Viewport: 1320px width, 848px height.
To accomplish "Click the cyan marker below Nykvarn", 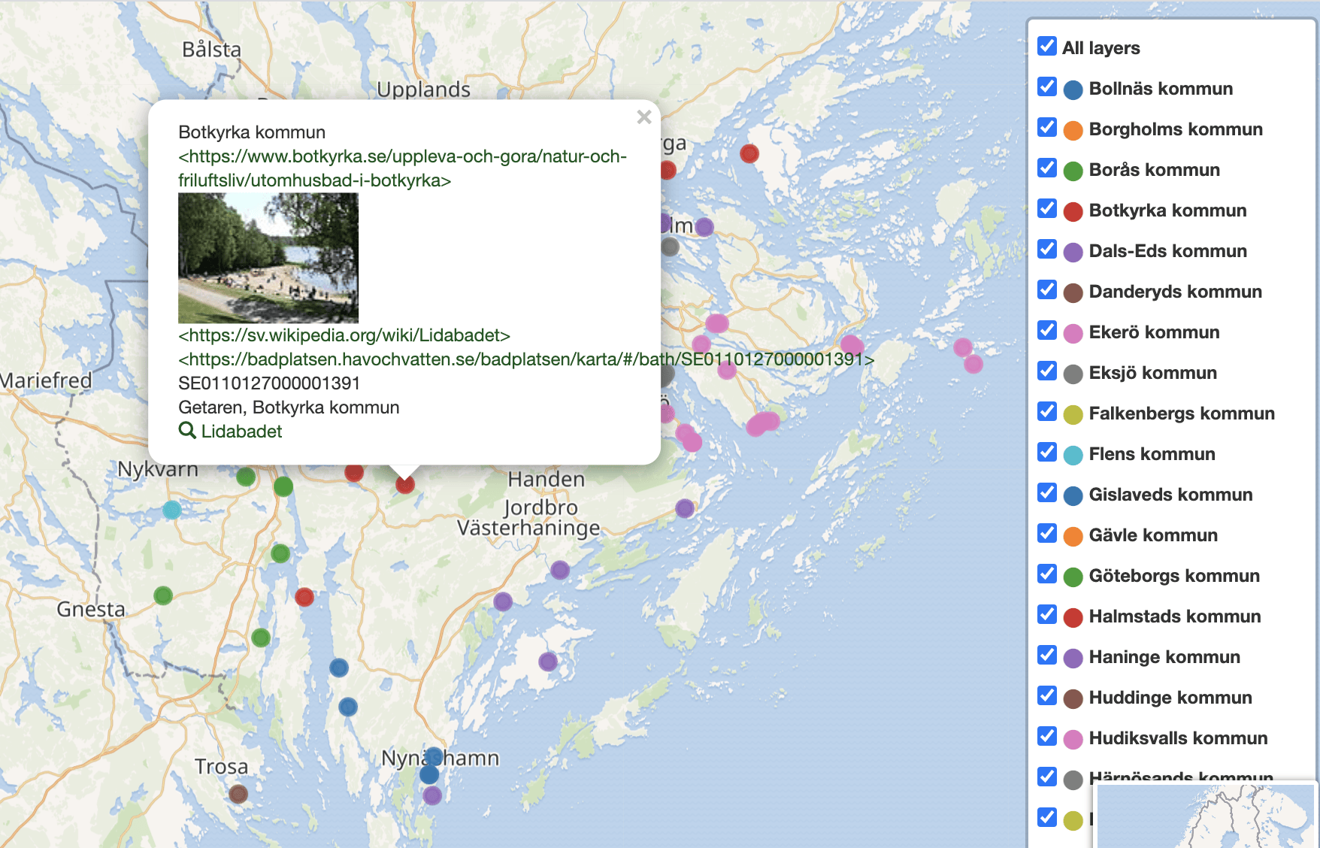I will pos(172,510).
